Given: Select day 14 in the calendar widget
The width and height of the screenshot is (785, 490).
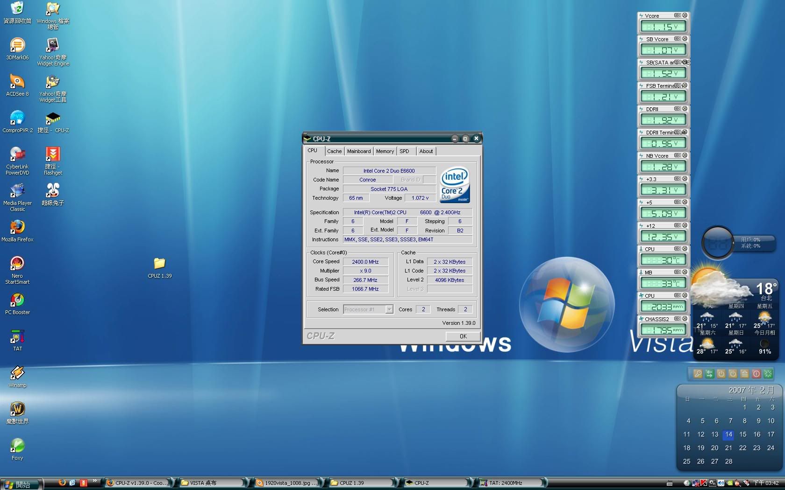Looking at the screenshot, I should (728, 434).
